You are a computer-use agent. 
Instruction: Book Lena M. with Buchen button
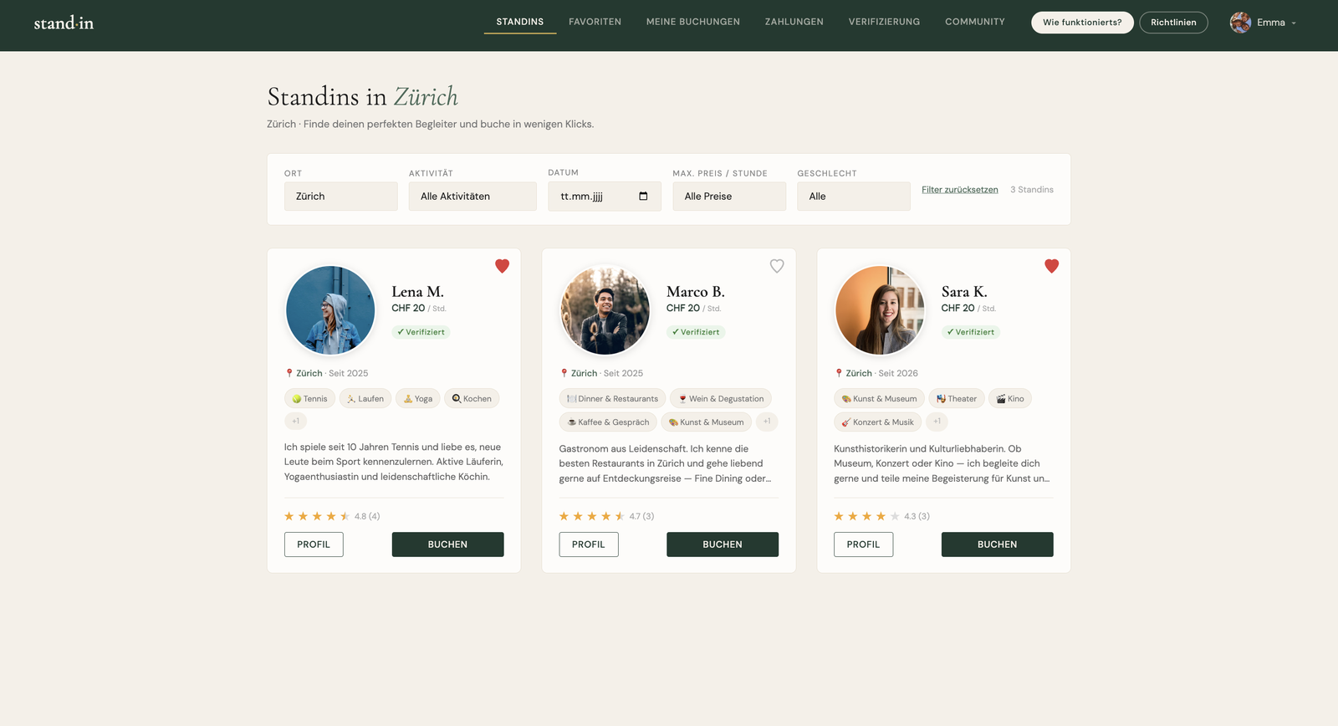[x=448, y=544]
